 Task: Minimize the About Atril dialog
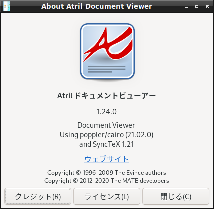[186, 7]
